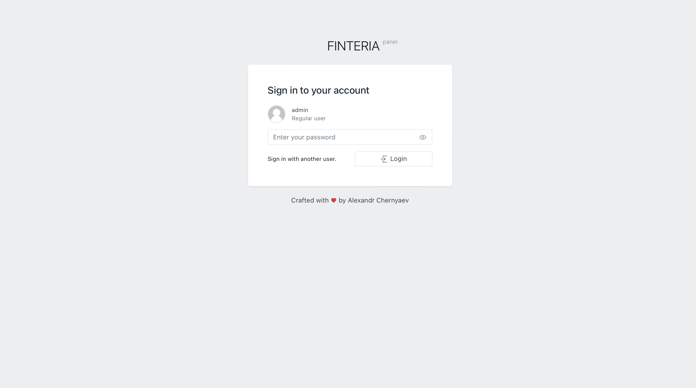The height and width of the screenshot is (388, 696).
Task: Click the arrow icon inside the Login button
Action: (384, 159)
